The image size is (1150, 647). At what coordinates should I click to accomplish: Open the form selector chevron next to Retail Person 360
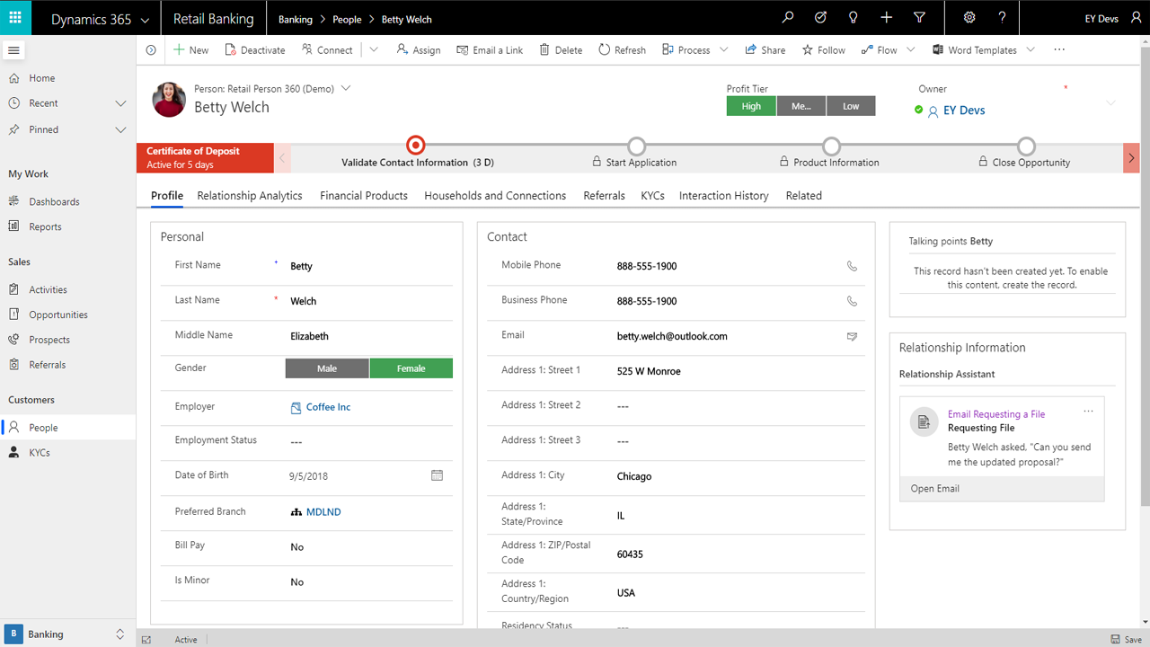346,88
